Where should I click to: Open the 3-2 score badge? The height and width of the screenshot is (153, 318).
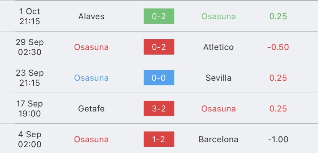(159, 108)
